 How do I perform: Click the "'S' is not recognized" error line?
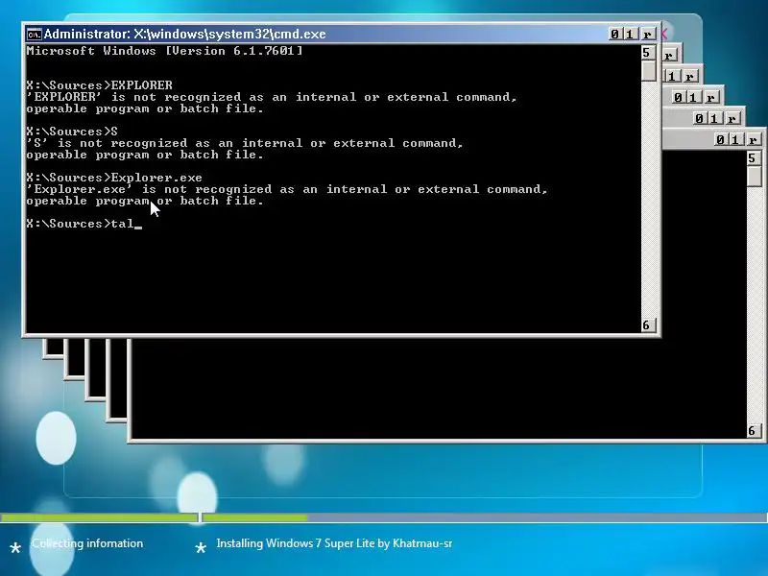245,143
